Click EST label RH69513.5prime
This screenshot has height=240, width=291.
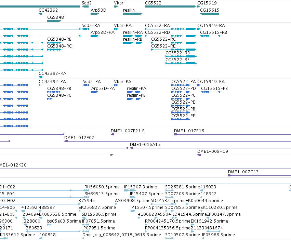point(102,194)
